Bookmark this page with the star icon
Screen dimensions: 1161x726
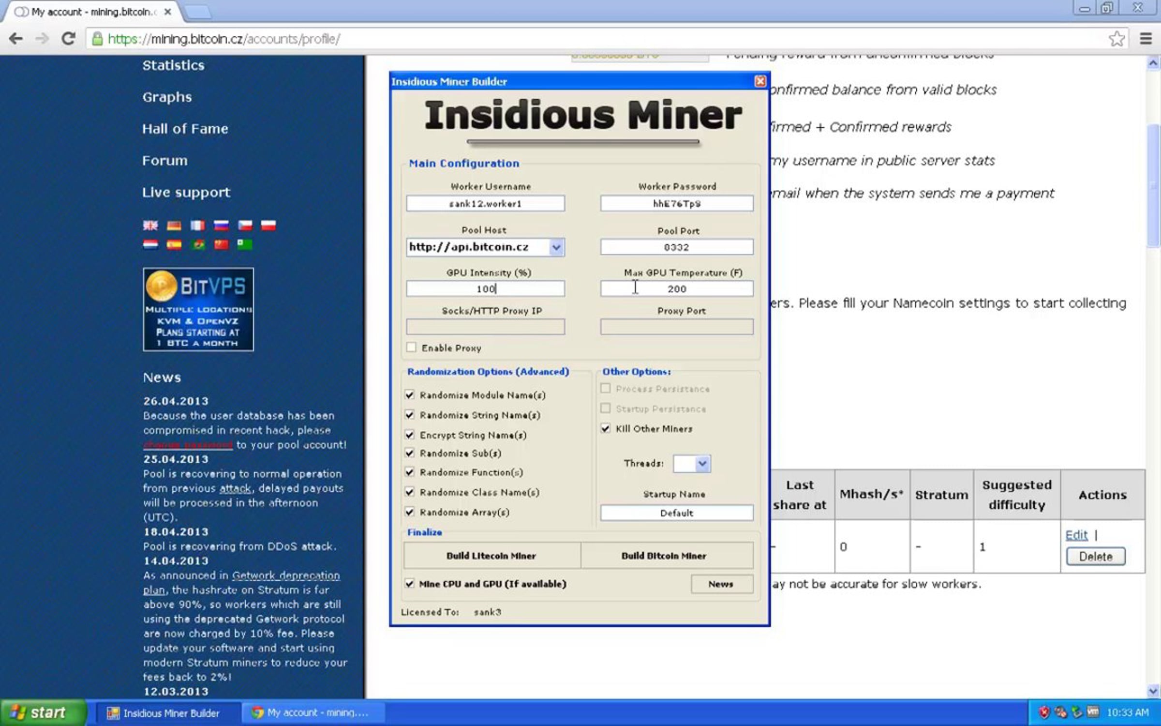tap(1116, 39)
